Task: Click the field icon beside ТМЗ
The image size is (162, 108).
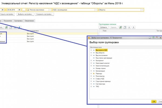Action: point(94,86)
